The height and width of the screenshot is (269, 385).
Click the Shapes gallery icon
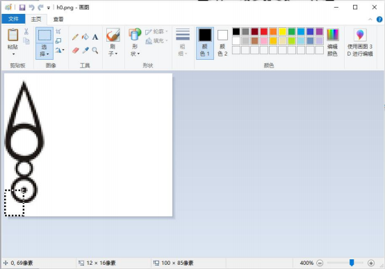pyautogui.click(x=135, y=34)
